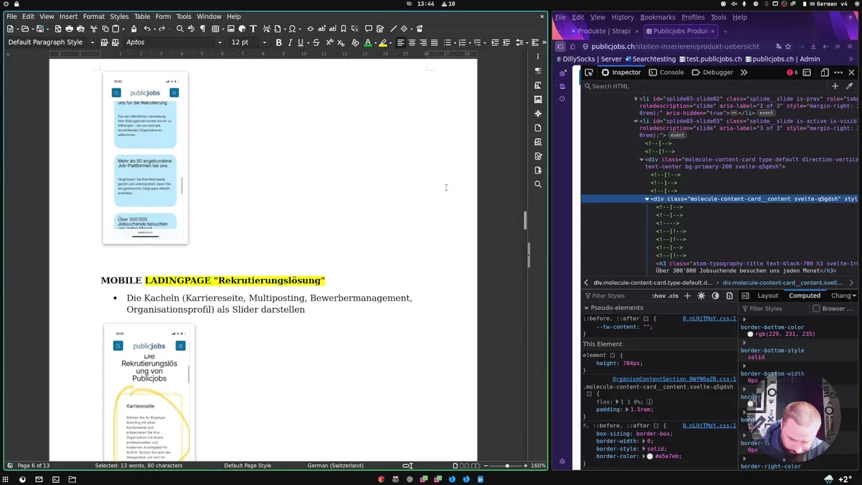
Task: Open the Styles menu in Writer
Action: [119, 16]
